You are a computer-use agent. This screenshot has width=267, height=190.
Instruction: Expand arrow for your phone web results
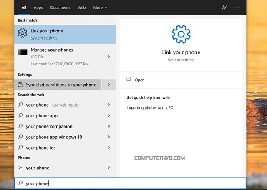(108, 105)
